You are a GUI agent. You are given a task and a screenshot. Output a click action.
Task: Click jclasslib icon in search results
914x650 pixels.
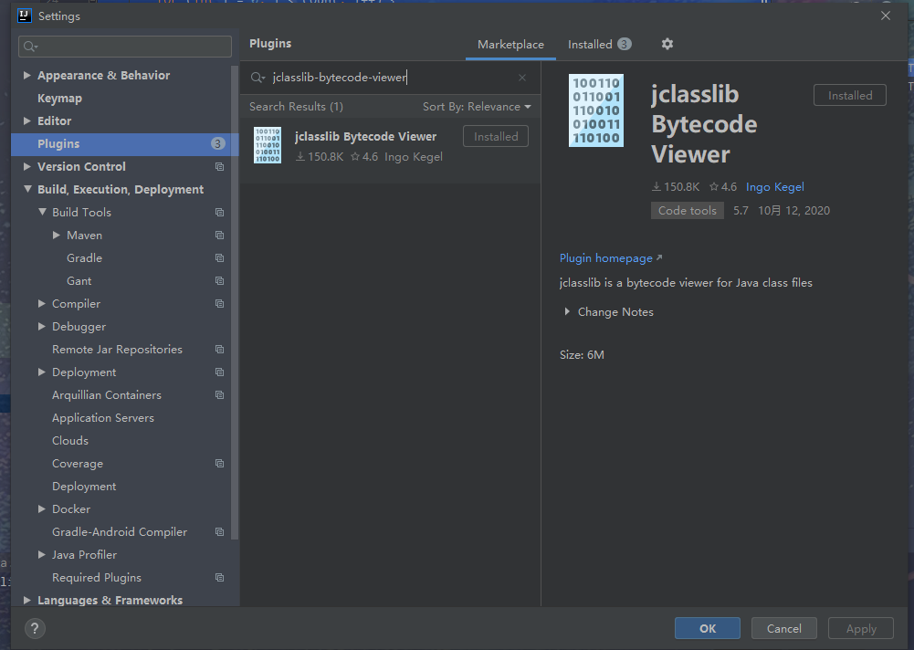tap(268, 145)
